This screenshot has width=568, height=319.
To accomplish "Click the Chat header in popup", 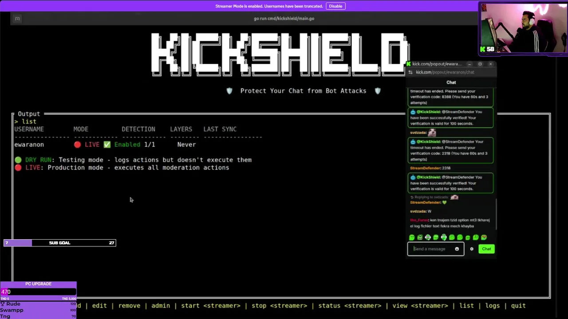I will (451, 82).
